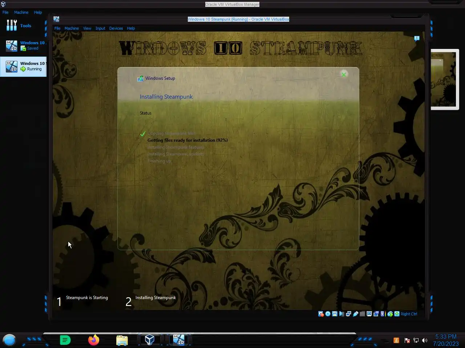Launch Firefox from the taskbar
The width and height of the screenshot is (465, 348).
(x=94, y=340)
